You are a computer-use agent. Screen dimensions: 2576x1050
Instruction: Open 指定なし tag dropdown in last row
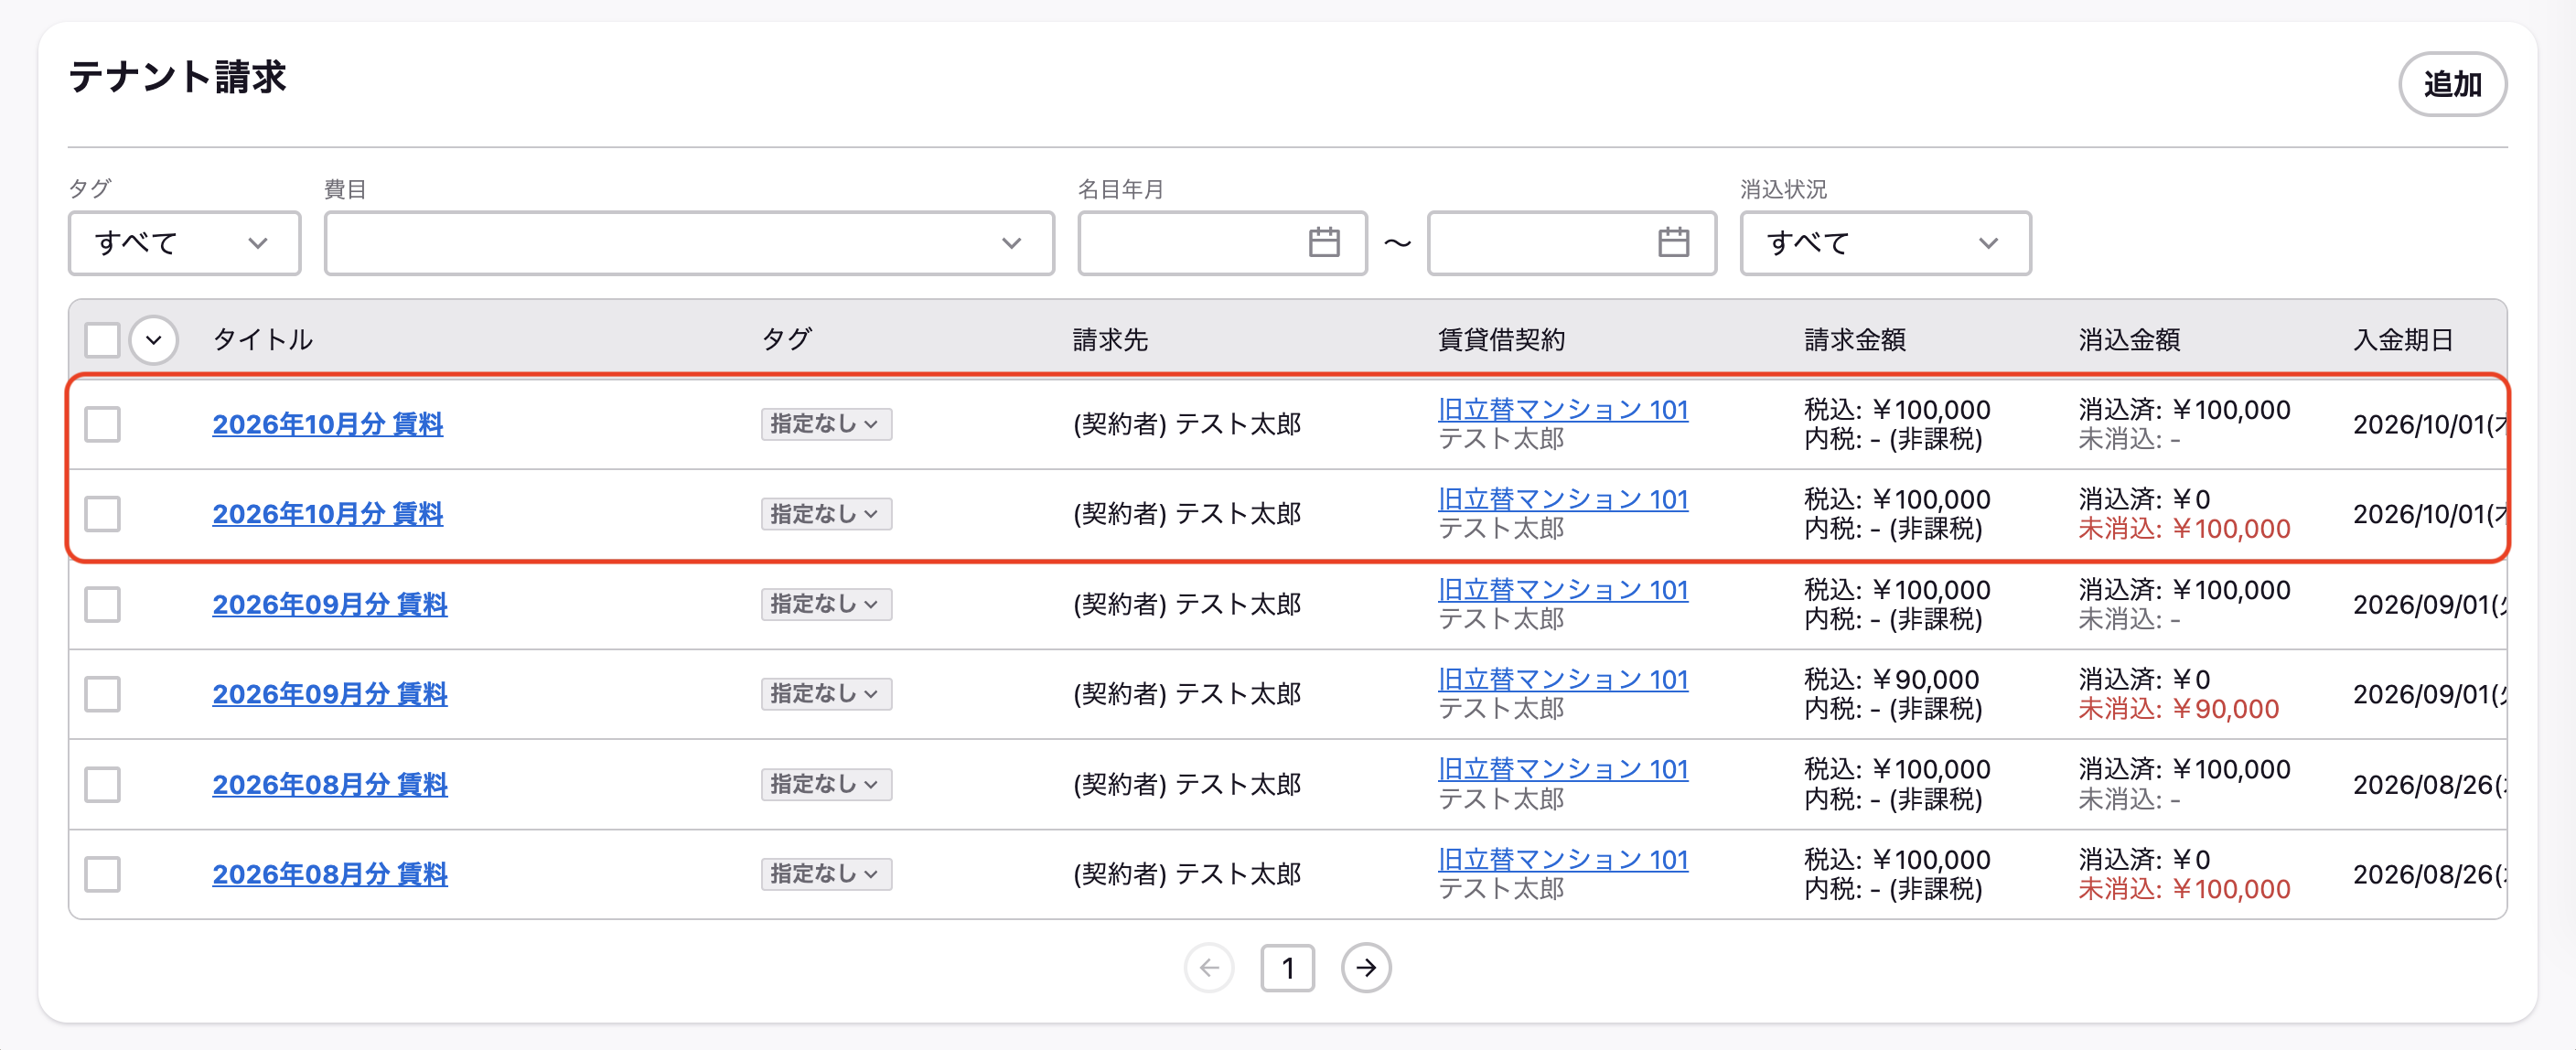(826, 874)
